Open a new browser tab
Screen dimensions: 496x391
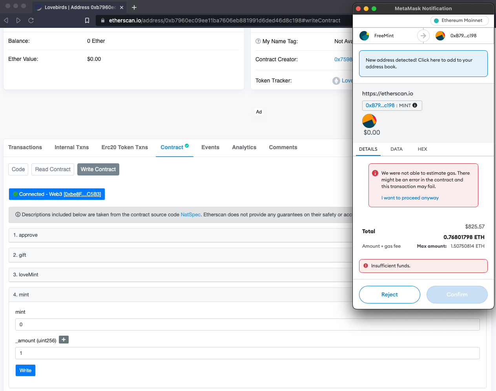pyautogui.click(x=134, y=7)
